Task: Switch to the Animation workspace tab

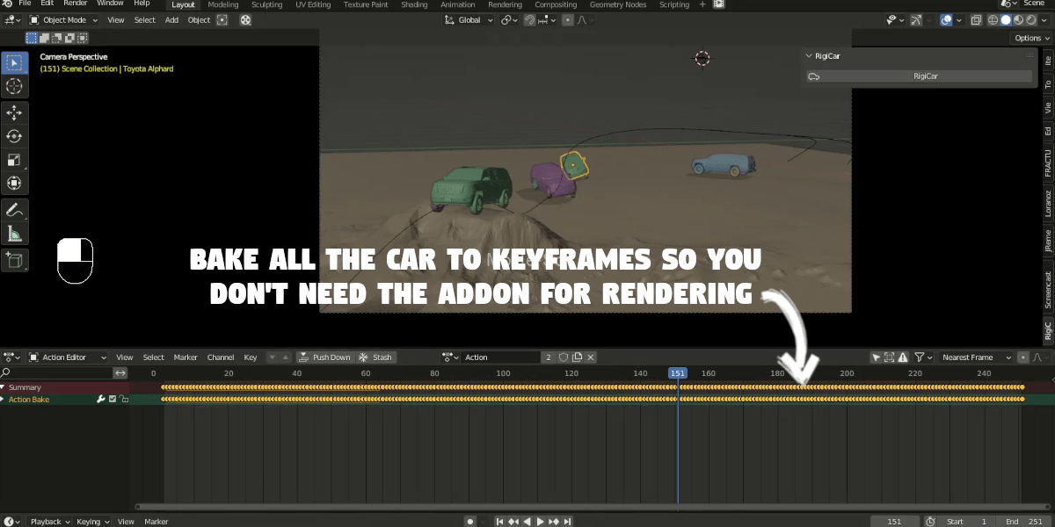Action: 457,4
